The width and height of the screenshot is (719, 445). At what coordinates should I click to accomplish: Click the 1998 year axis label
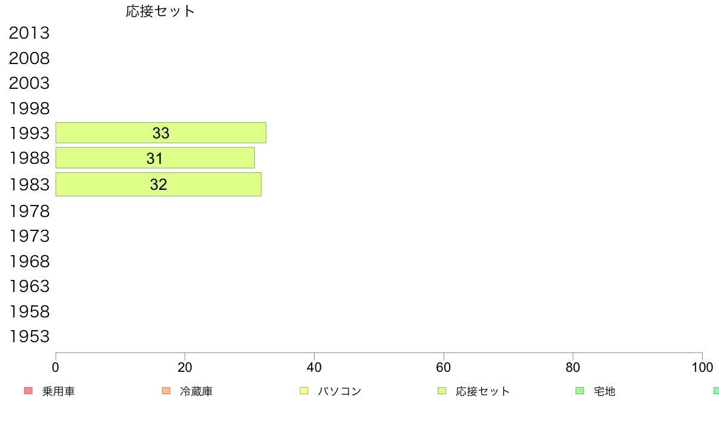click(29, 109)
